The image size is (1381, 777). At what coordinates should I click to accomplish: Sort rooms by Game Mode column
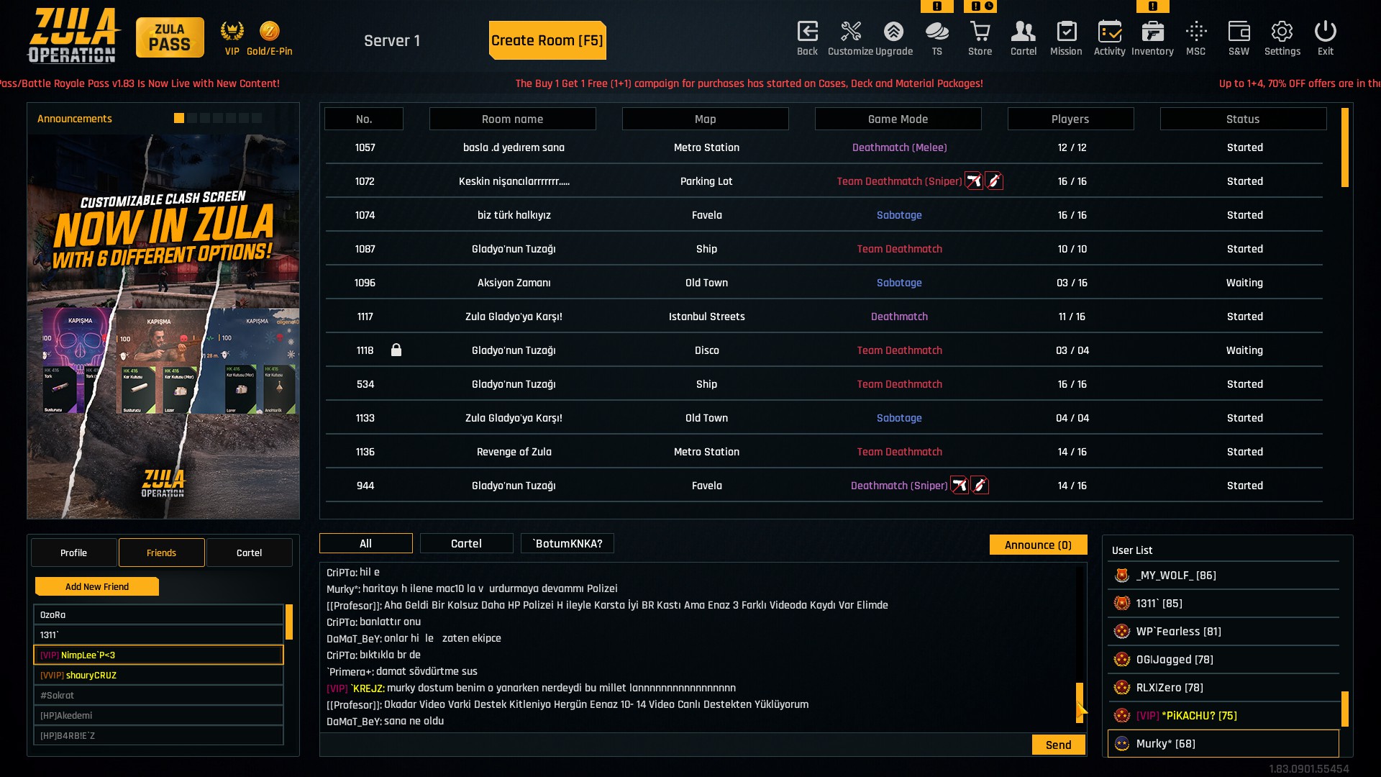(x=898, y=119)
